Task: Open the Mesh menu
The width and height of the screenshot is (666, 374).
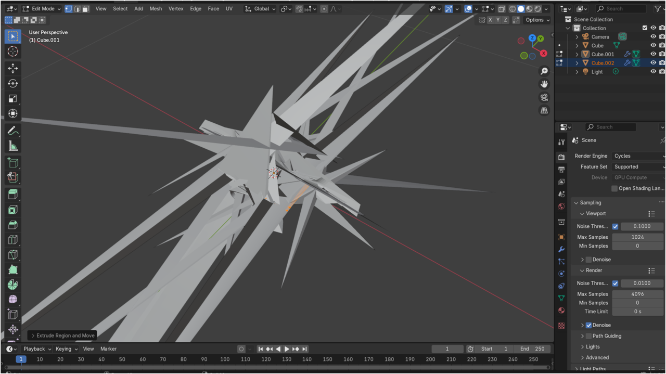Action: [156, 9]
